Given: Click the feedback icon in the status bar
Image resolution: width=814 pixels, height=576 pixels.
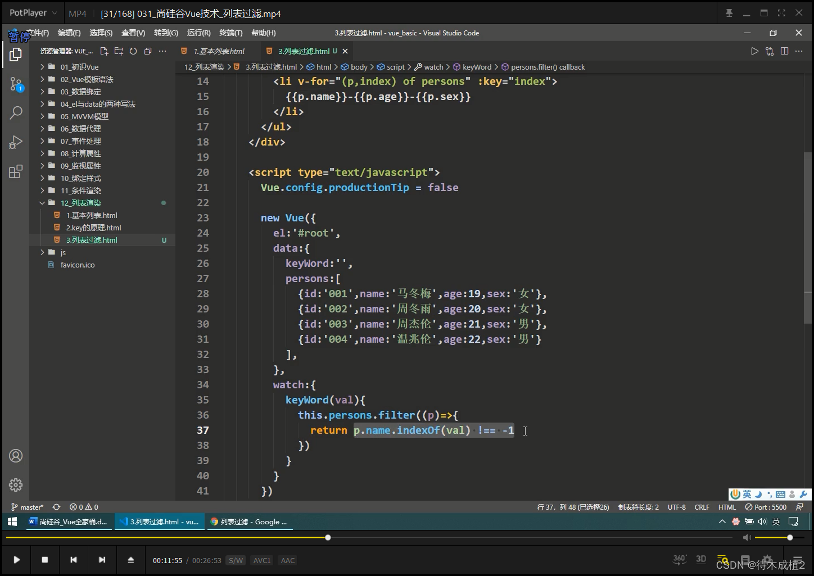Looking at the screenshot, I should click(799, 507).
